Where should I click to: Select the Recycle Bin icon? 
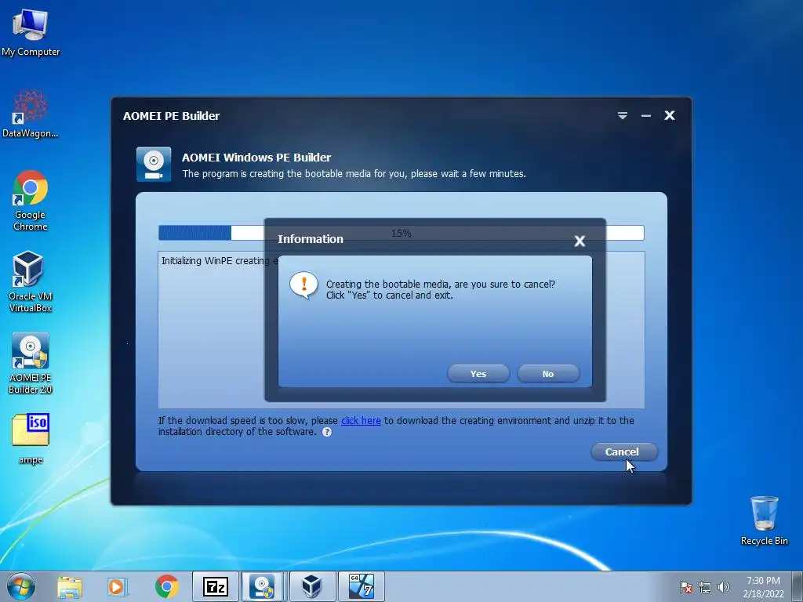pyautogui.click(x=764, y=520)
